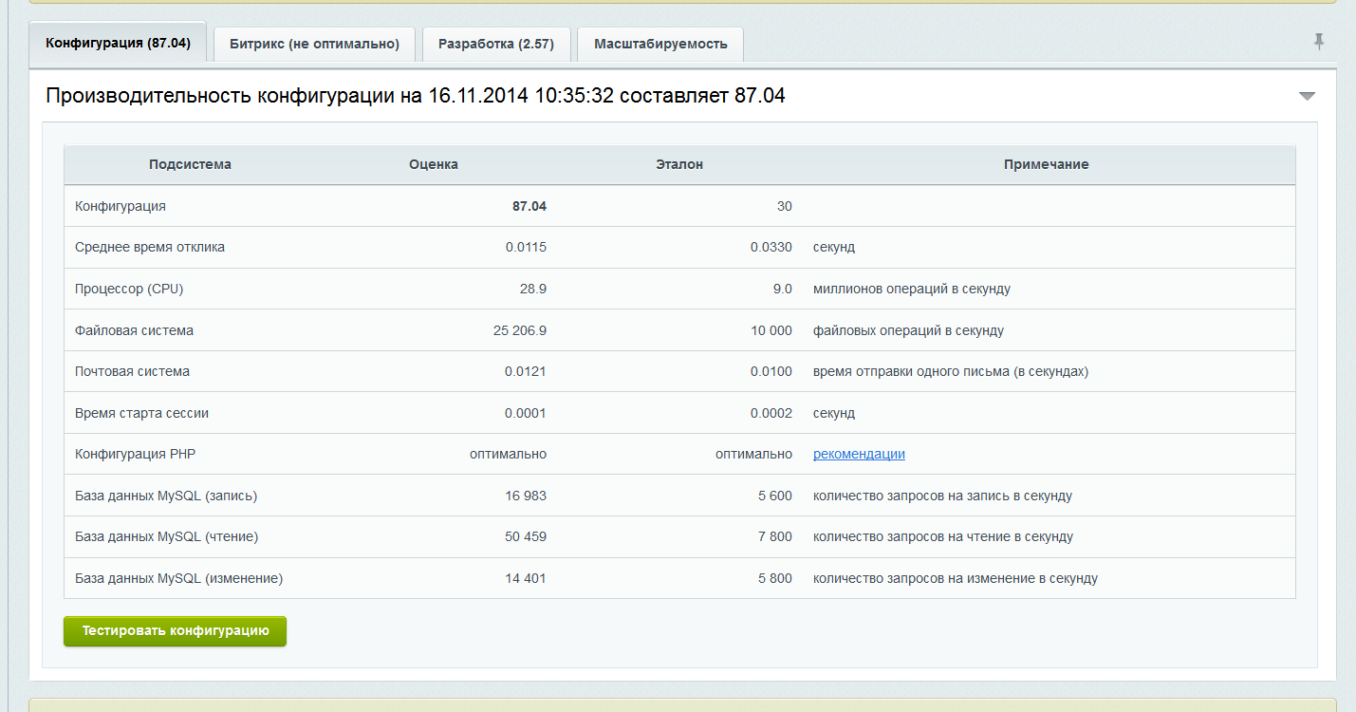Image resolution: width=1356 pixels, height=712 pixels.
Task: Open the рекомендации link
Action: pyautogui.click(x=859, y=454)
